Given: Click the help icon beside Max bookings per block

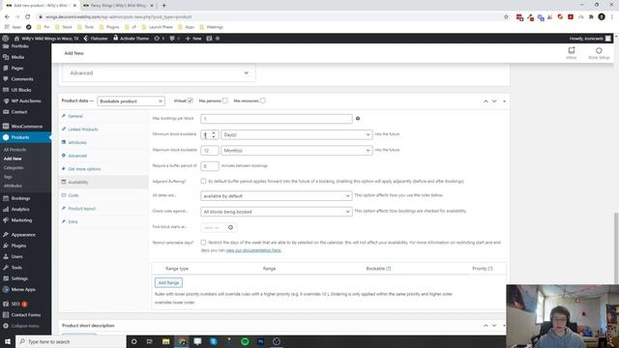Looking at the screenshot, I should (358, 118).
